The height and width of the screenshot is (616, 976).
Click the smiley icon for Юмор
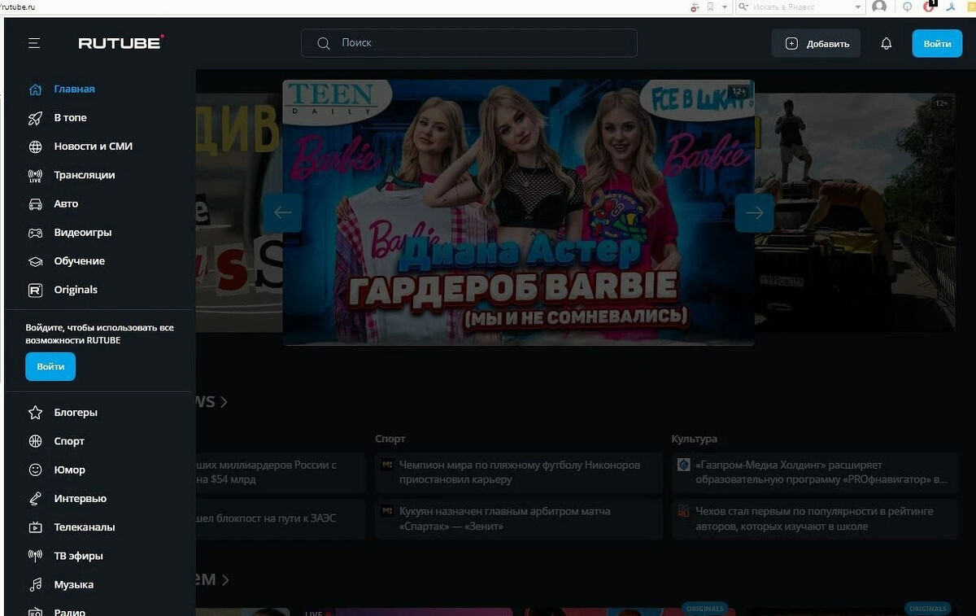coord(35,470)
